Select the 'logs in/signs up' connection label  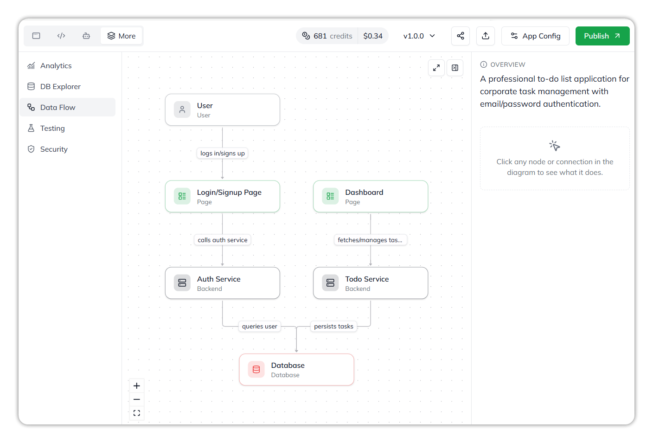coord(223,153)
